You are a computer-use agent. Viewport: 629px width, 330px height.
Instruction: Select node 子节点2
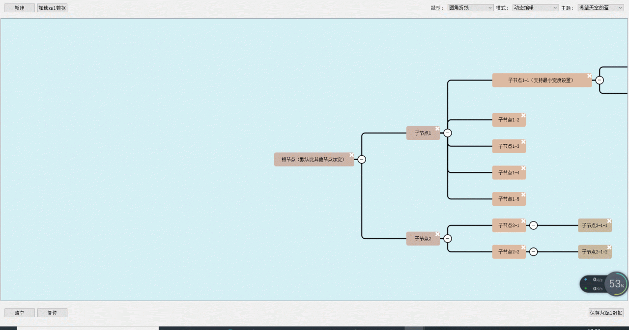[423, 239]
